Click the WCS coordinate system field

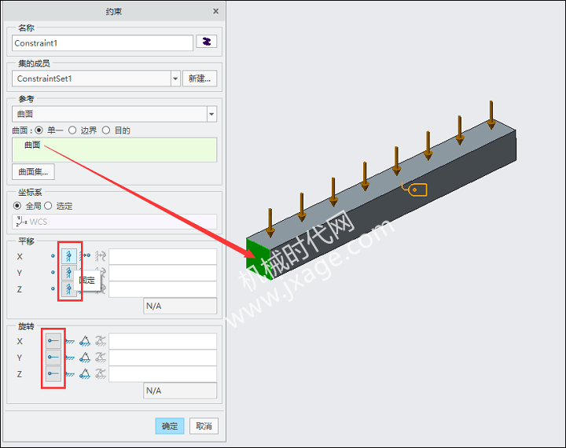(x=115, y=222)
